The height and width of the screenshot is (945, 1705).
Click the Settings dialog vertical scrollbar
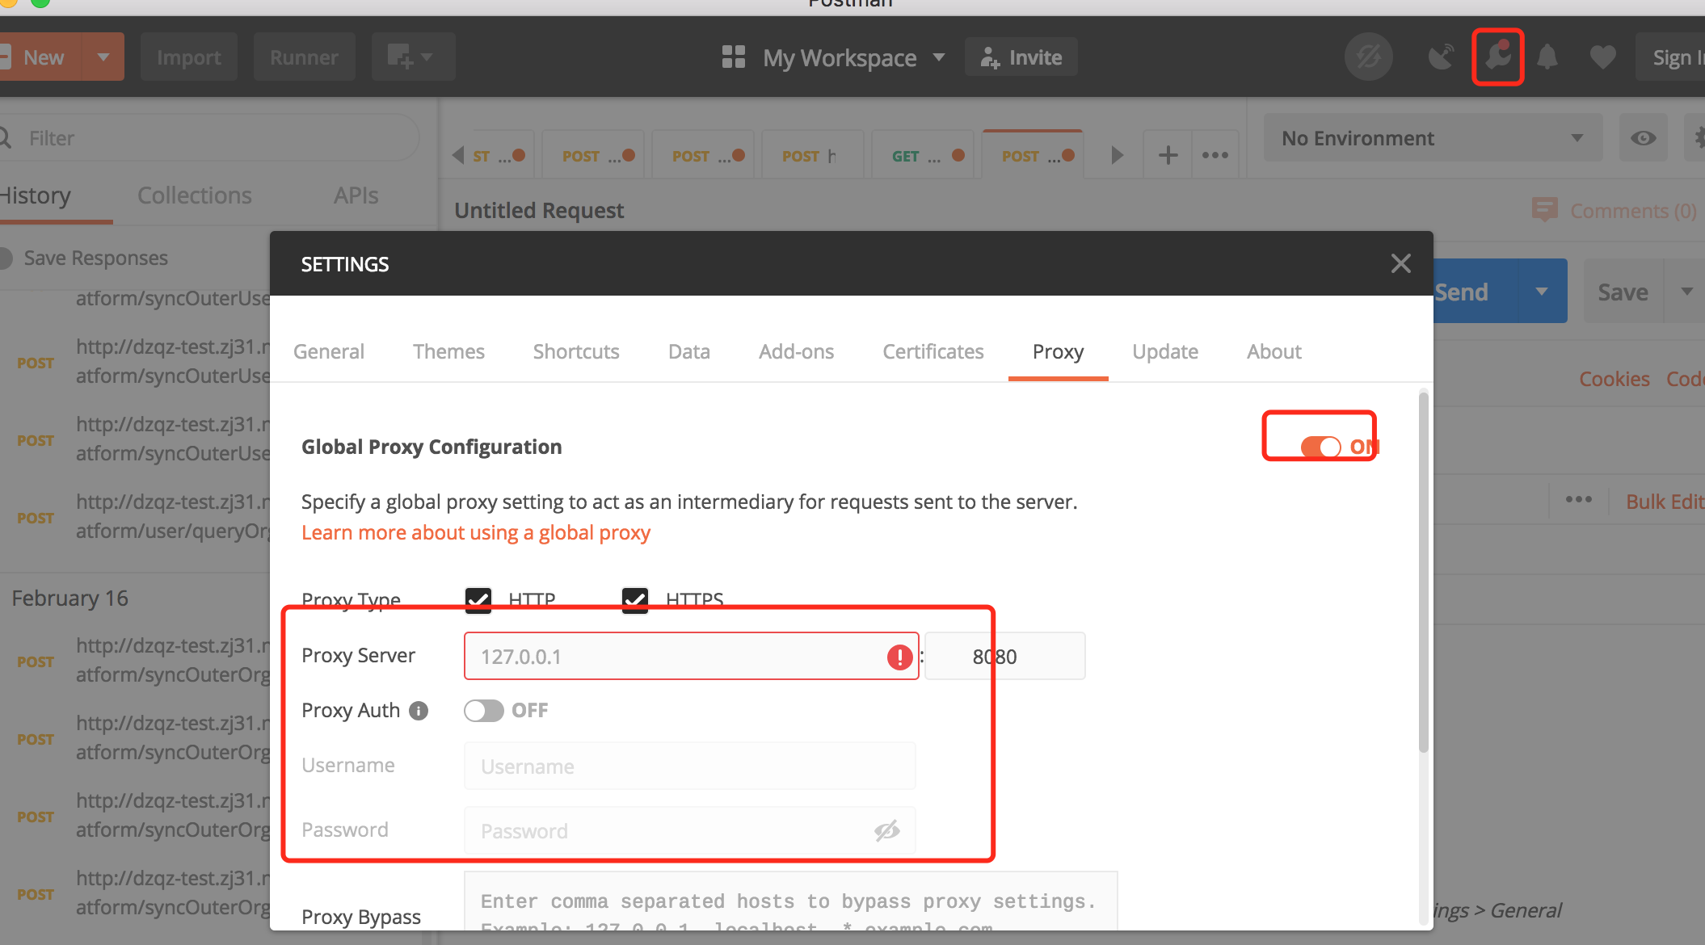point(1423,572)
